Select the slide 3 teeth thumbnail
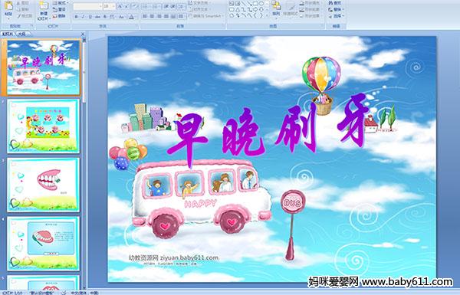 [43, 185]
